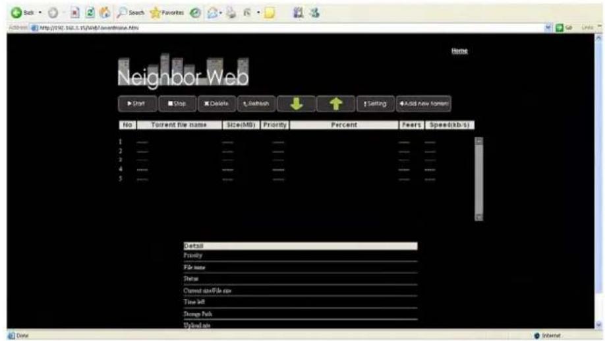Click Add new torrent button
The height and width of the screenshot is (341, 605).
(x=423, y=104)
